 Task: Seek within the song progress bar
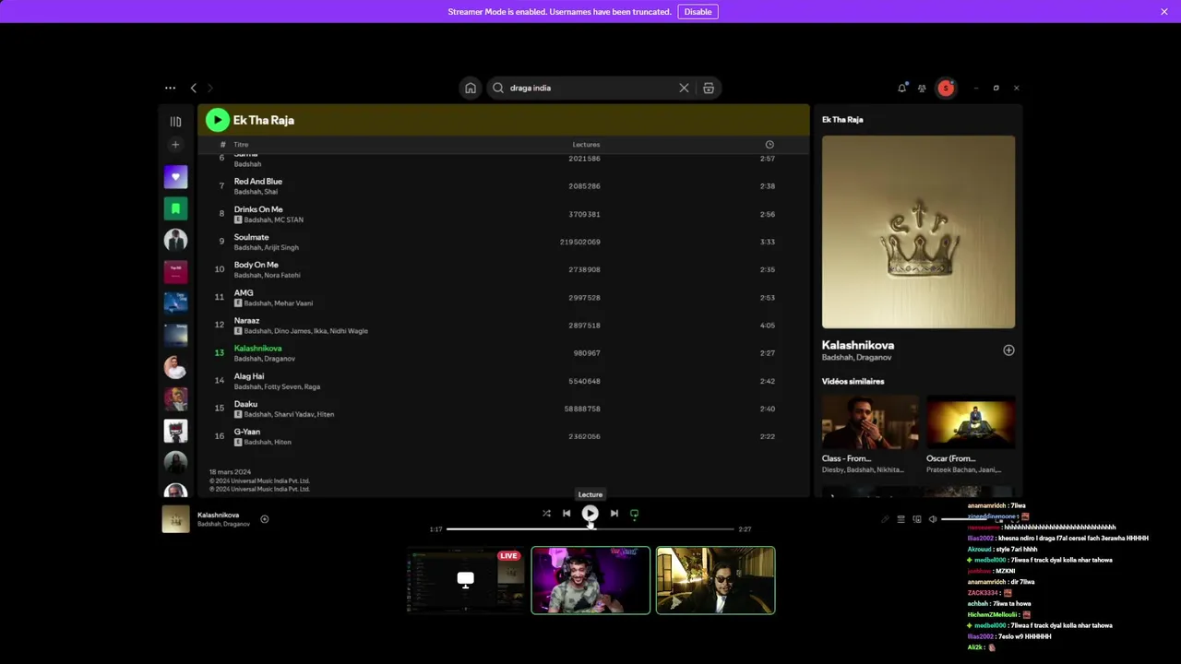pyautogui.click(x=590, y=529)
